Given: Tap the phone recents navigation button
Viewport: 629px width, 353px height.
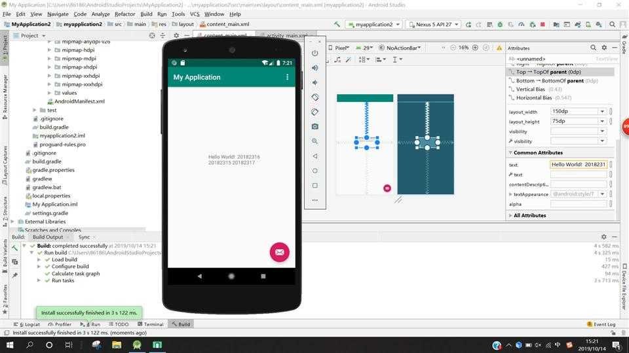Looking at the screenshot, I should tap(263, 276).
